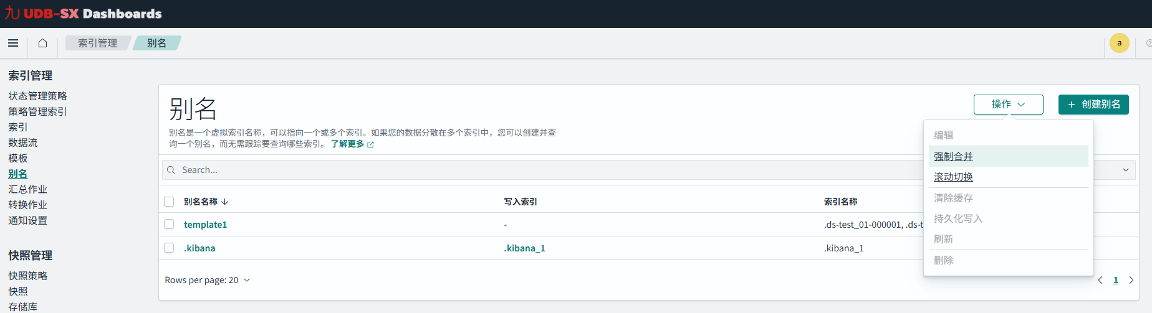
Task: Go to the next page arrow
Action: (x=1131, y=280)
